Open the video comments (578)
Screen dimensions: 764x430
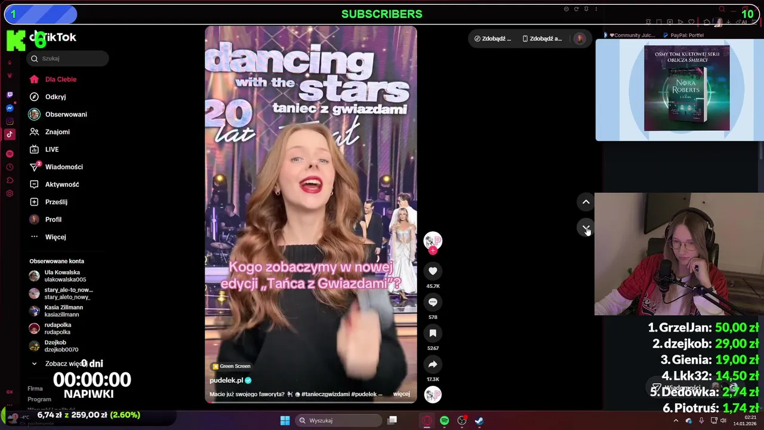(x=433, y=302)
